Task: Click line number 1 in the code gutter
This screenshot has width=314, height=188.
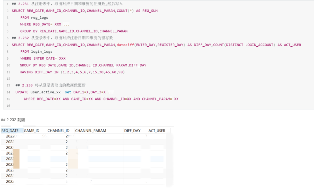Action: coord(7,4)
